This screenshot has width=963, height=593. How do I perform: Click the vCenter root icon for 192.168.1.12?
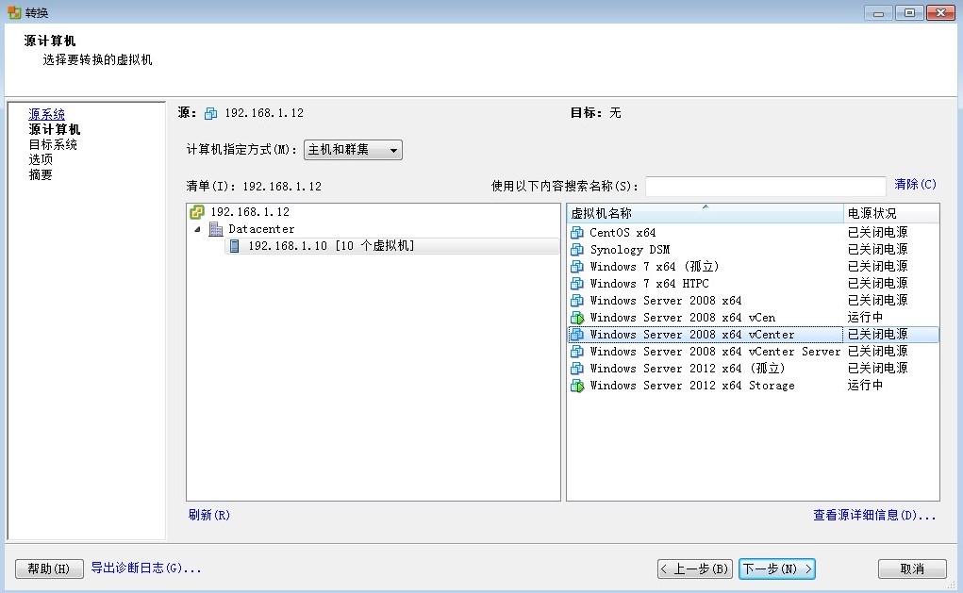pos(197,212)
